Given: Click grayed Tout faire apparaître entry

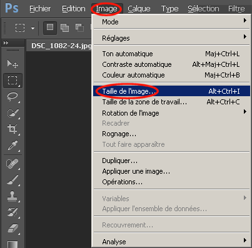Looking at the screenshot, I should [x=172, y=144].
